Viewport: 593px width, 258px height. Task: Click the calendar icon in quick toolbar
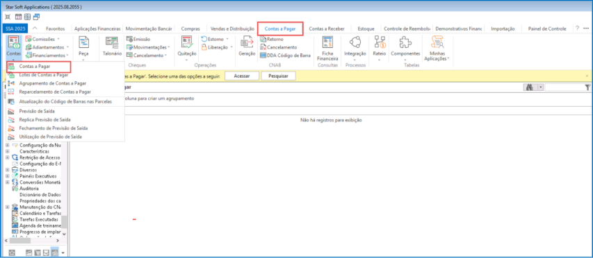tap(18, 17)
